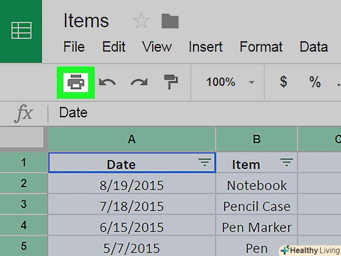The height and width of the screenshot is (256, 341).
Task: Open the Data menu
Action: pos(313,47)
